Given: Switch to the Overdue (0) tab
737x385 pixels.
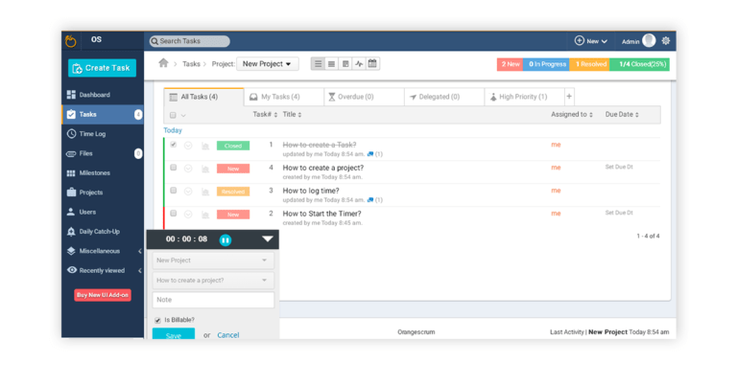Looking at the screenshot, I should pyautogui.click(x=351, y=97).
